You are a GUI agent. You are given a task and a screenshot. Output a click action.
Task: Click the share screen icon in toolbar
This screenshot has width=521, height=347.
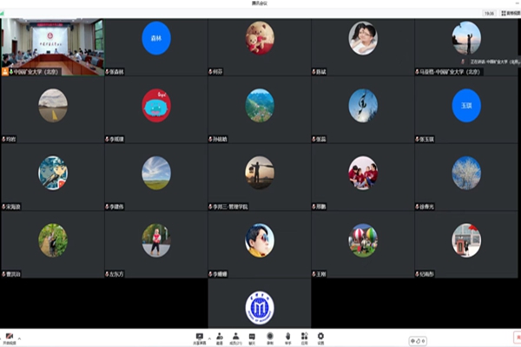pyautogui.click(x=200, y=337)
